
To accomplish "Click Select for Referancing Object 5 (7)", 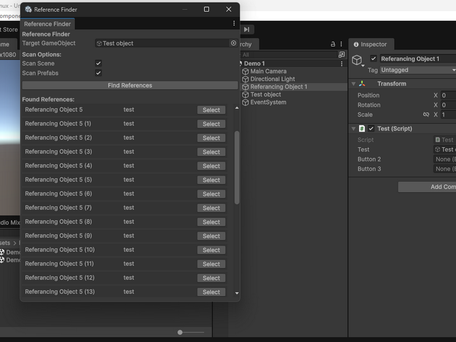I will click(211, 208).
